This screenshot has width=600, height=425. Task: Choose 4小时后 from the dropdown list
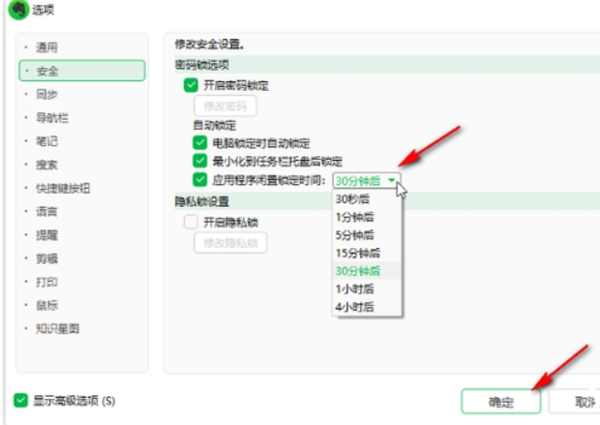(367, 307)
